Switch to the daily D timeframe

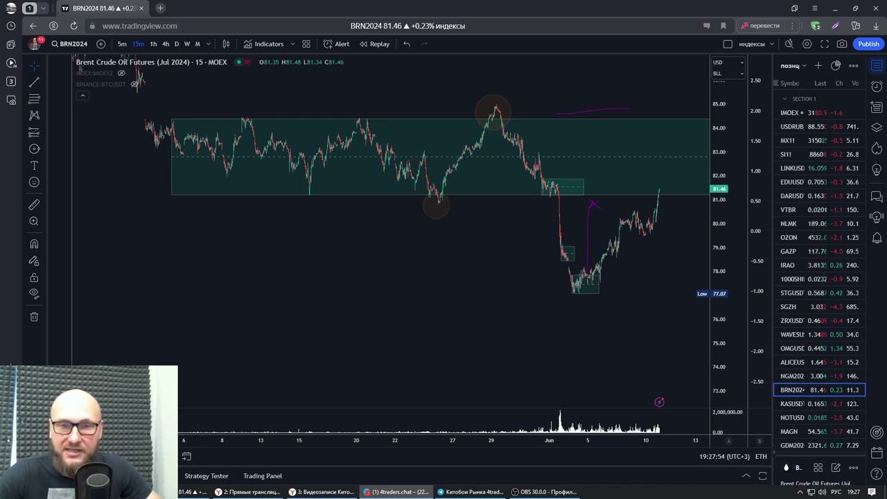[x=177, y=44]
